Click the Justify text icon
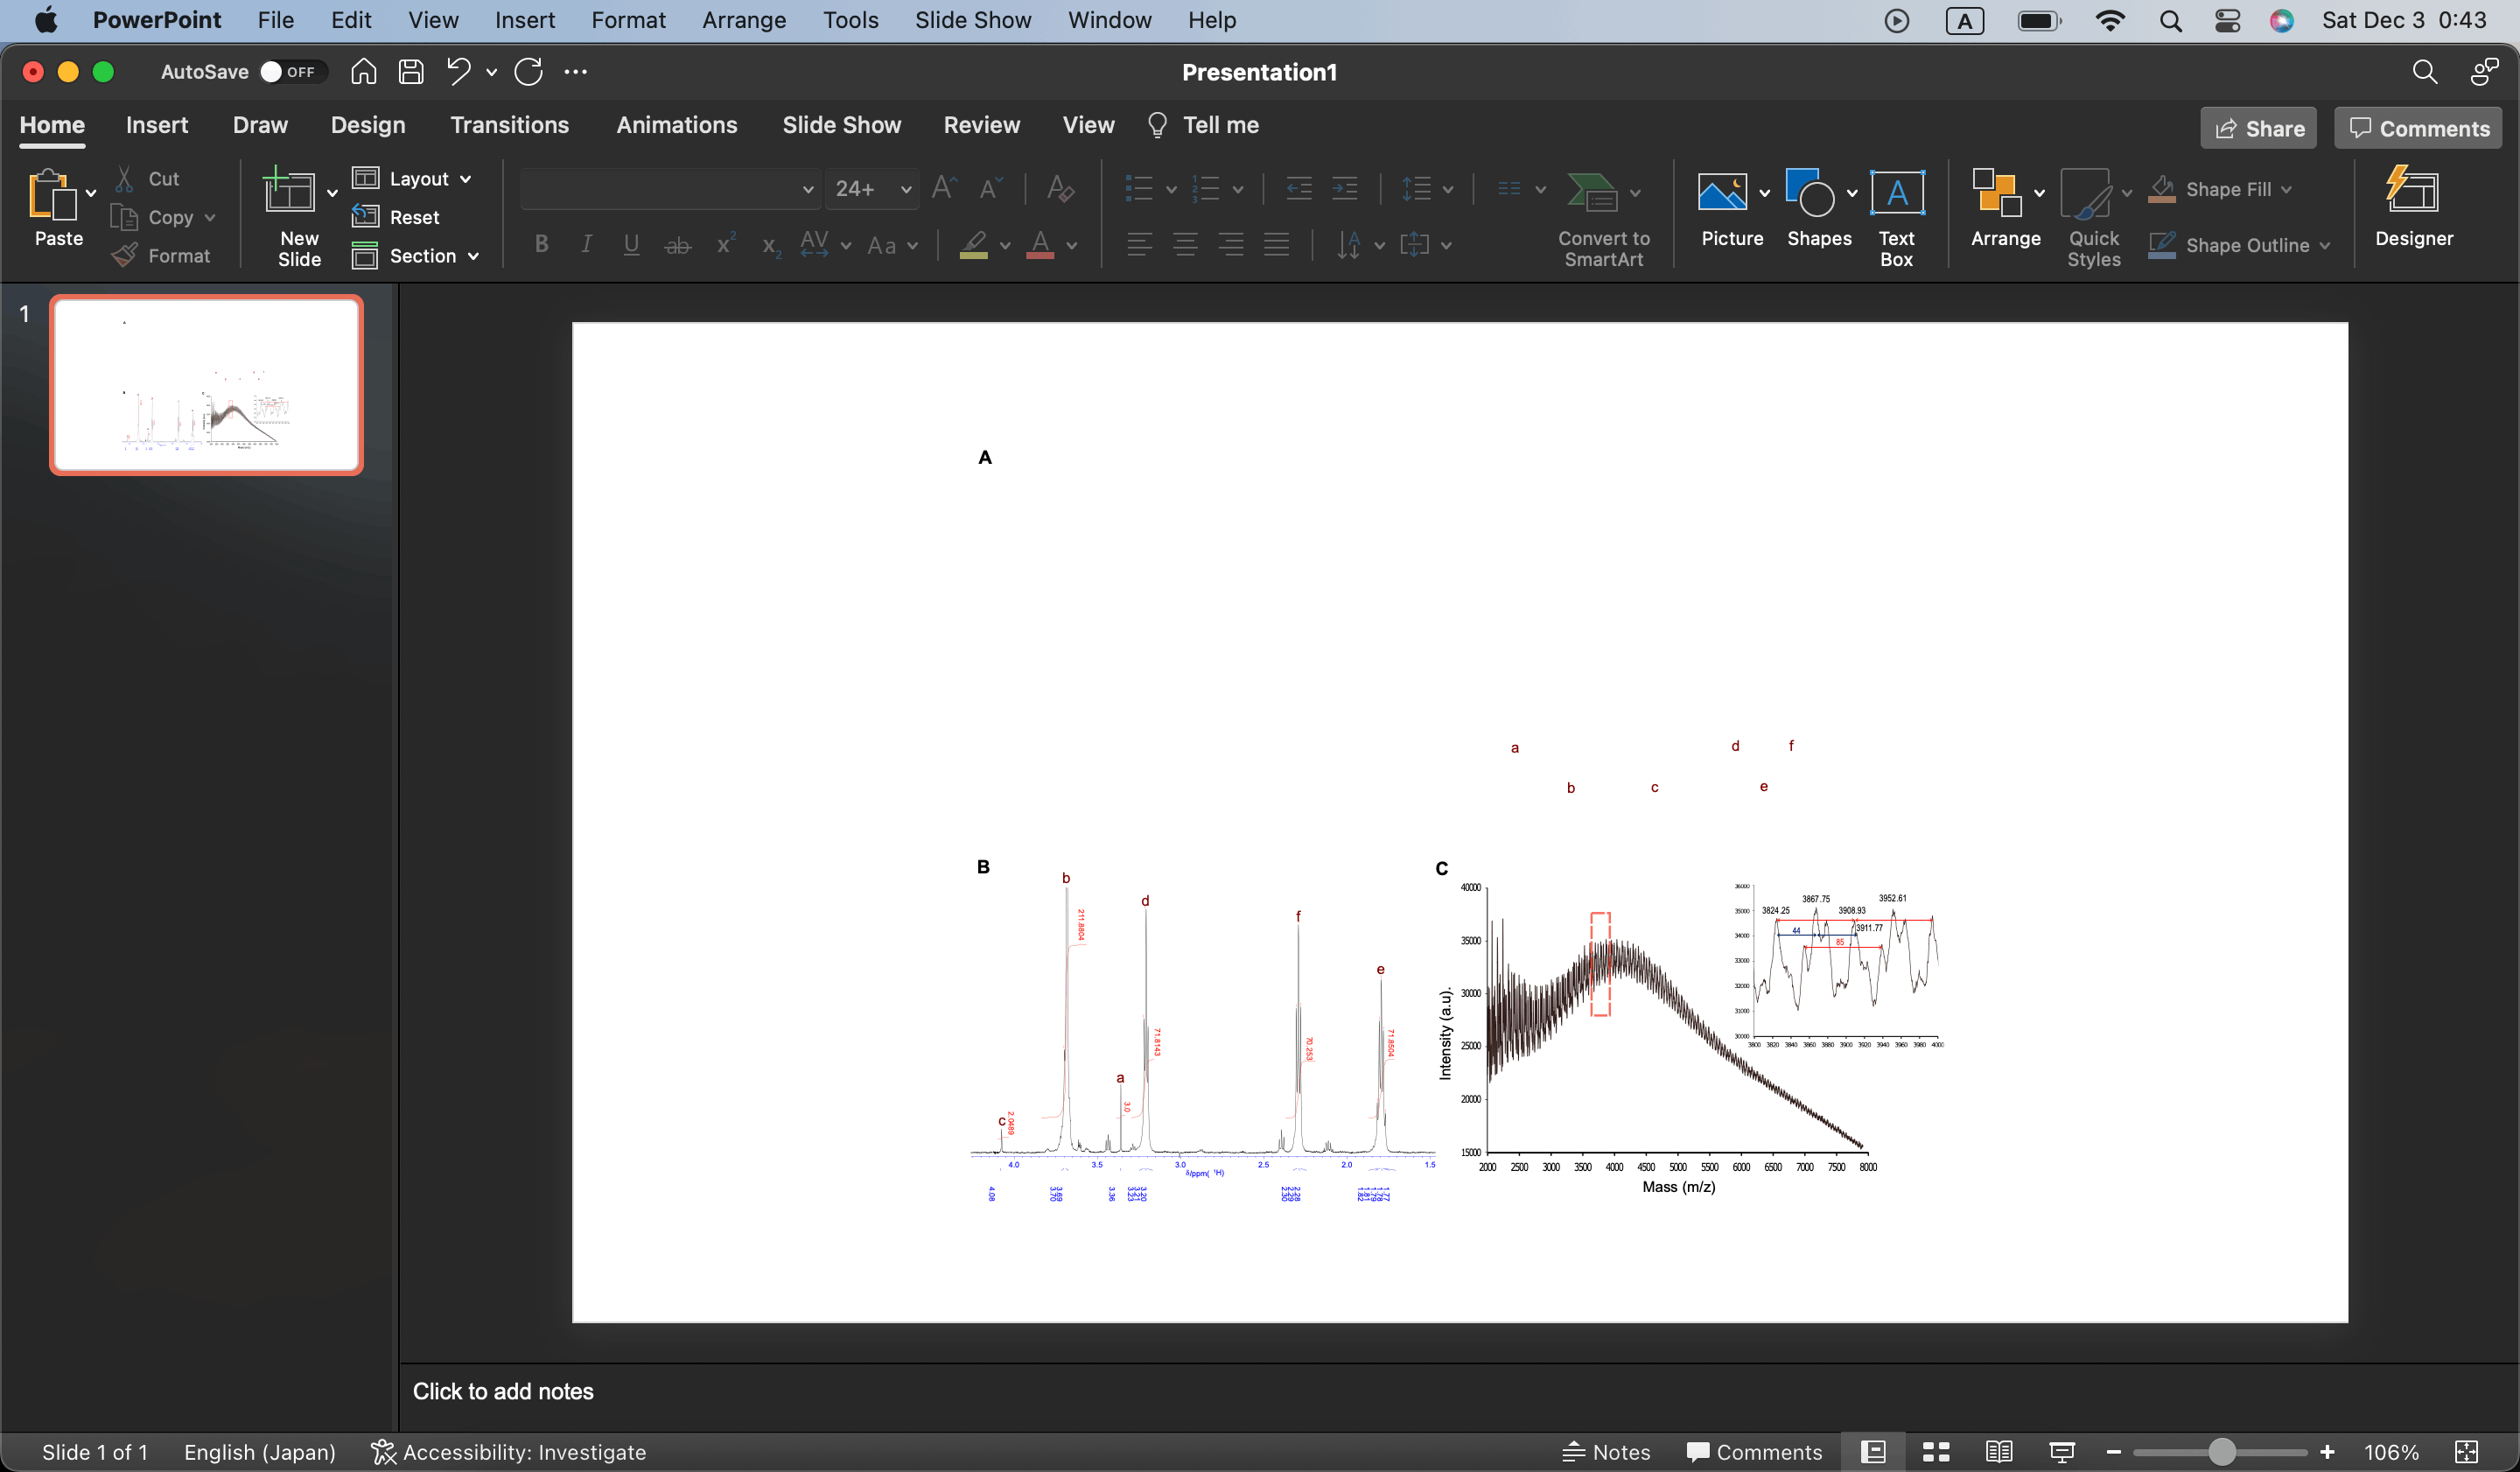Screen dimensions: 2520x1472 (1276, 245)
